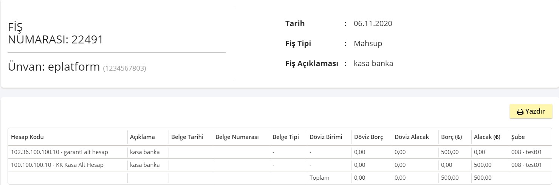This screenshot has width=559, height=185.
Task: Click the 008 - test01 branch, first row
Action: (526, 153)
